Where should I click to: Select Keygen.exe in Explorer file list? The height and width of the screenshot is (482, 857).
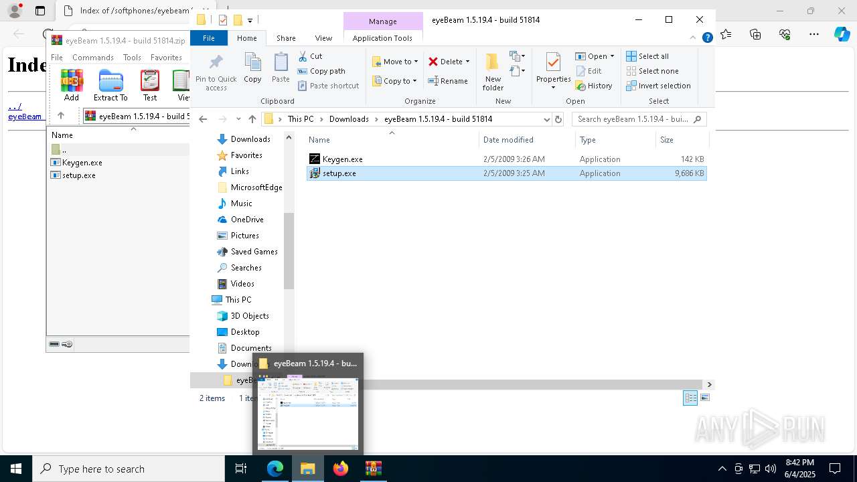point(506,159)
